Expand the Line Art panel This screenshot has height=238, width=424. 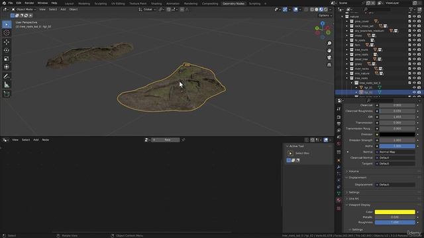(353, 198)
